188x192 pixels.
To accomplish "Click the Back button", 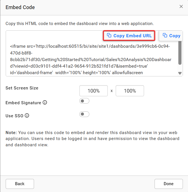I will click(20, 184).
